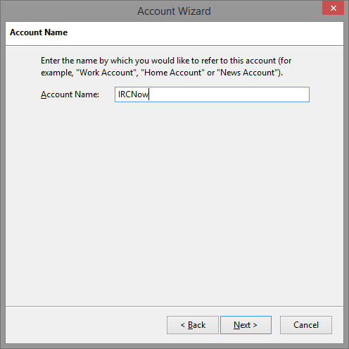
Task: Click the '"Work Account"' example text
Action: coord(107,73)
